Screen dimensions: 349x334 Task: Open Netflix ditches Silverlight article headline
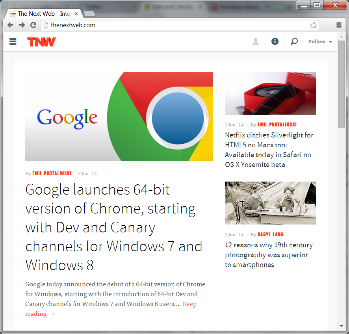[269, 150]
